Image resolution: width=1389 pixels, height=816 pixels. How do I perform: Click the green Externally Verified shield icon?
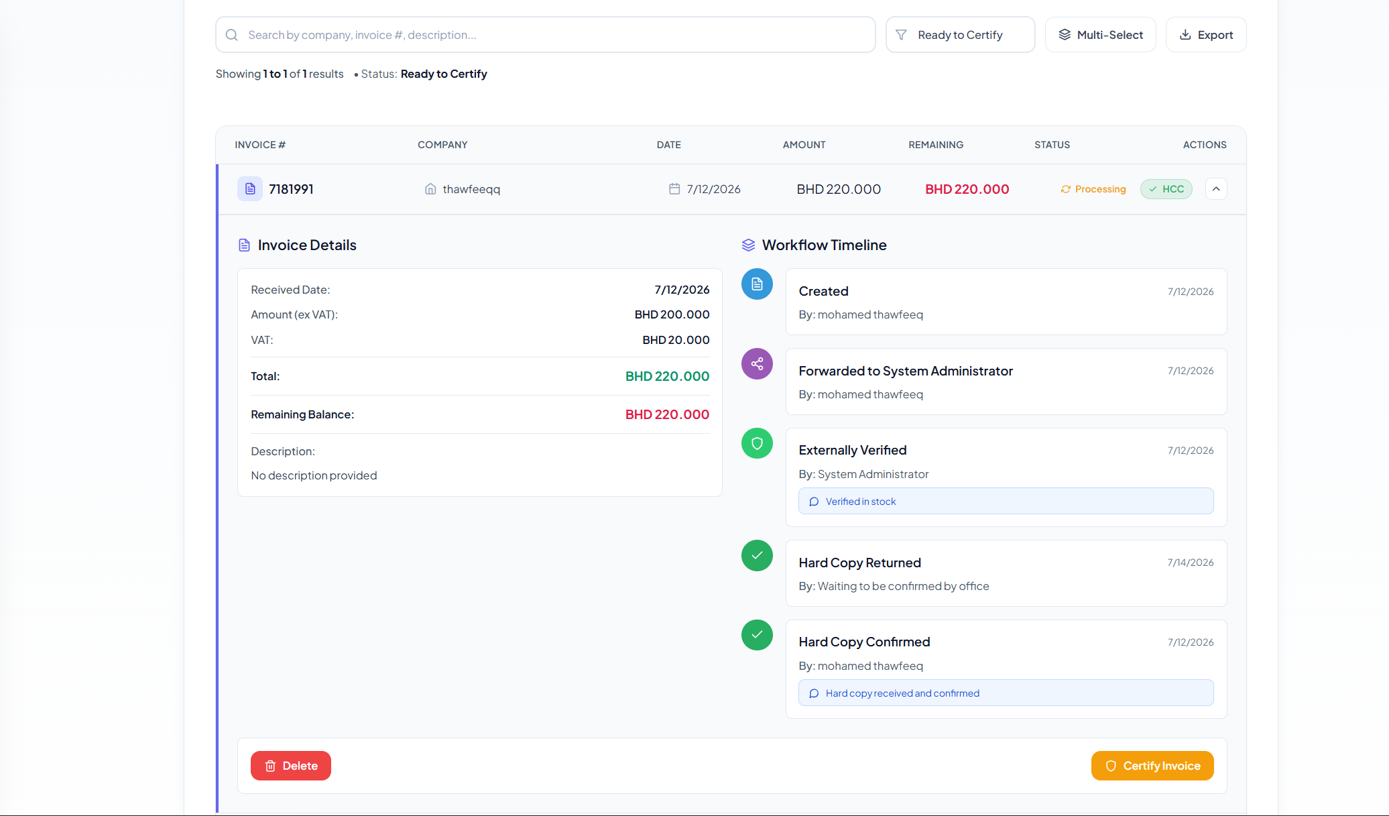tap(757, 443)
